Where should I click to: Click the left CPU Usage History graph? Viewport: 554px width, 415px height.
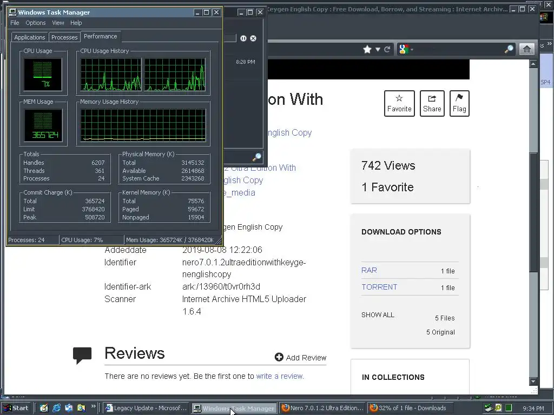pos(111,75)
